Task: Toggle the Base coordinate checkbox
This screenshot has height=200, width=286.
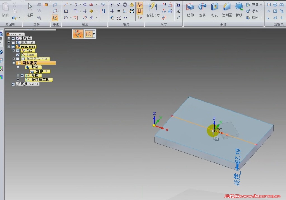Action: pyautogui.click(x=18, y=55)
